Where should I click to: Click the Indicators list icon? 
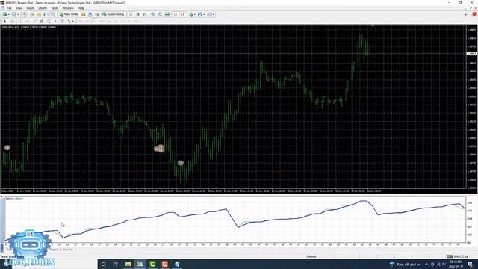[191, 14]
